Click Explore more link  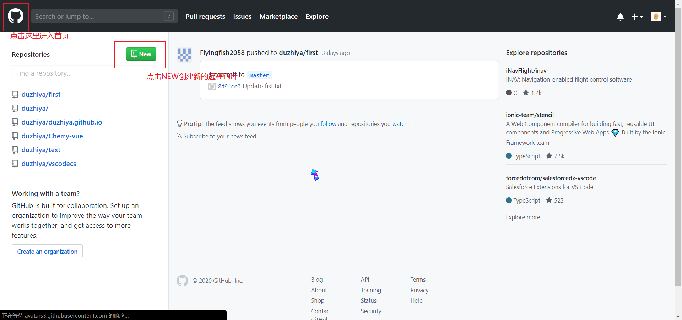tap(526, 217)
